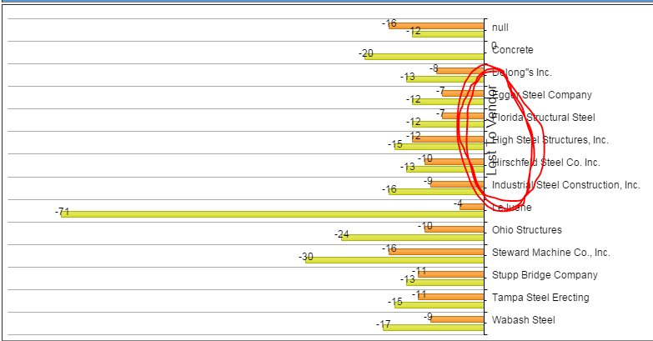Click the yellow -15 bar for Tampa Steel Erecting

tap(440, 305)
